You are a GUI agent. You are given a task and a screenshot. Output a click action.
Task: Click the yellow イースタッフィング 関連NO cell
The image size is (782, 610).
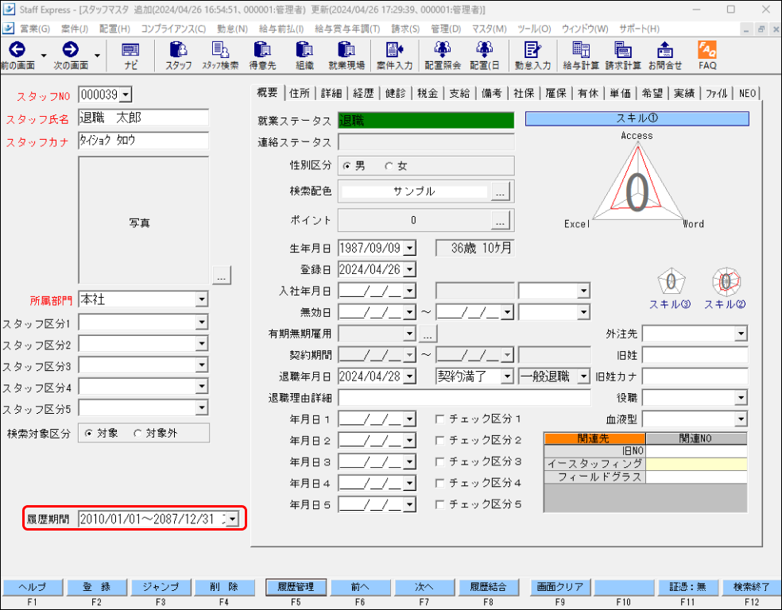coord(696,464)
